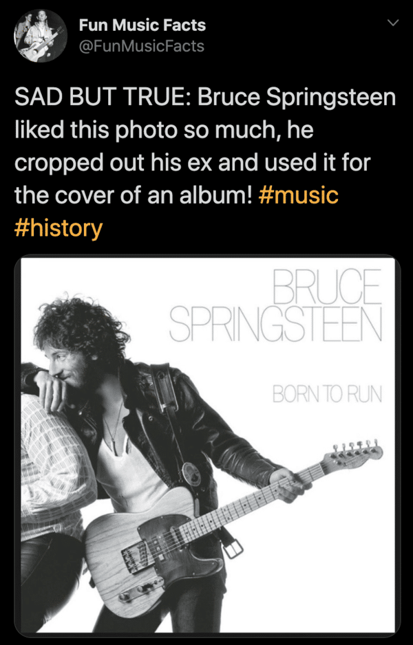Open the #music hashtag
Image resolution: width=413 pixels, height=645 pixels.
point(298,195)
